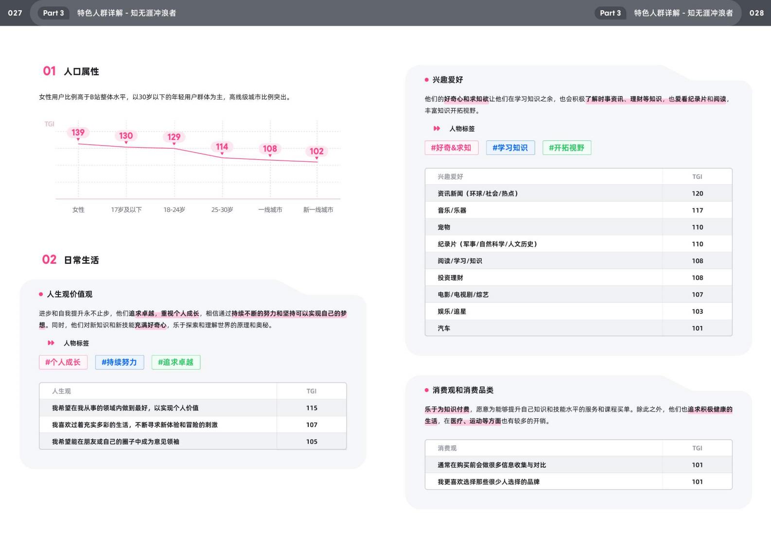
Task: Click the row 我希望在我从事的领域内做到最好
Action: [193, 408]
